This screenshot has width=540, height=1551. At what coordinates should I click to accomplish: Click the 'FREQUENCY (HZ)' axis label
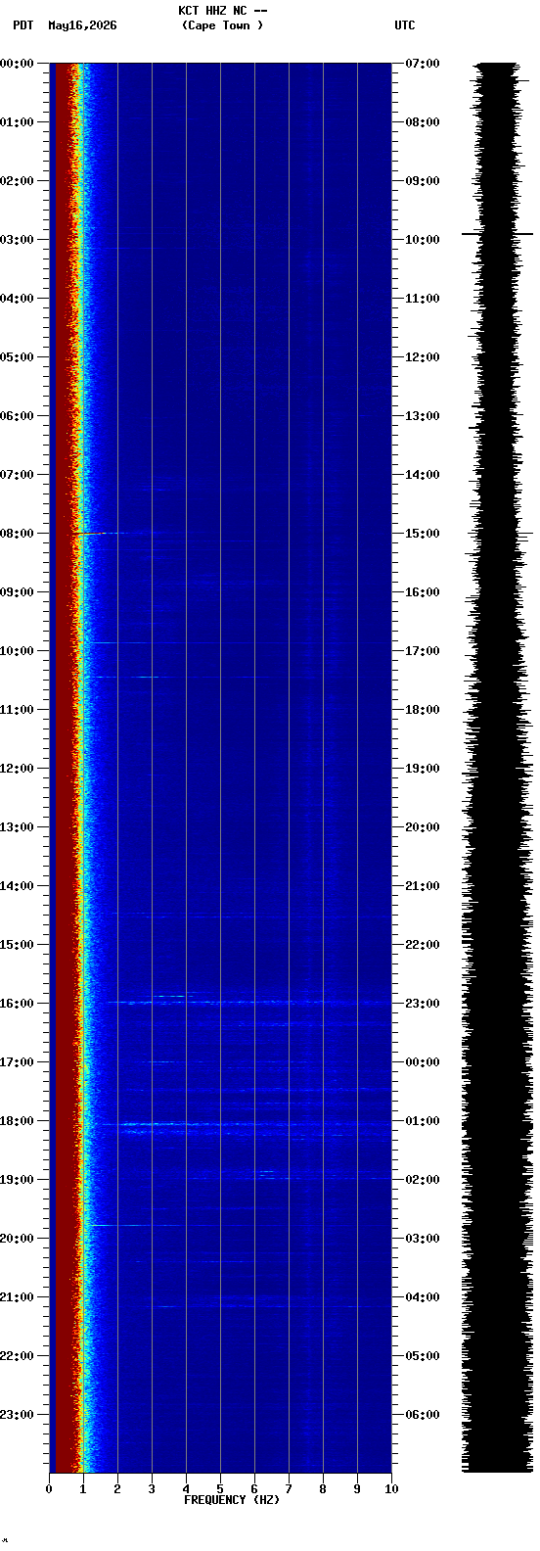232,1499
